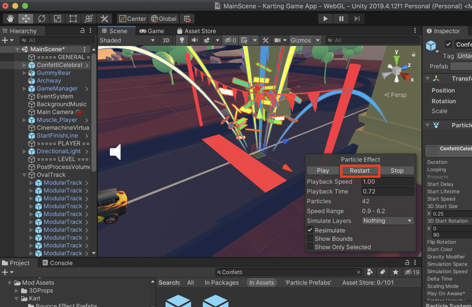Screen dimensions: 472x307
Task: Enable Show Only Selected checkbox
Action: click(310, 247)
